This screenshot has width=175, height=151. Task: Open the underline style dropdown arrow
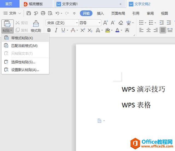click(68, 30)
